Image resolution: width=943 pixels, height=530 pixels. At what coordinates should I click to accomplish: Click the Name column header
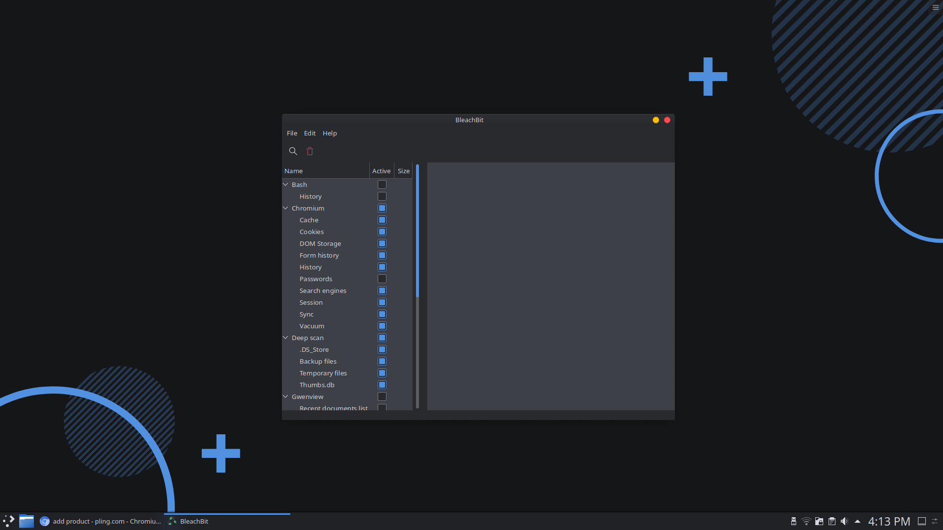pos(326,171)
